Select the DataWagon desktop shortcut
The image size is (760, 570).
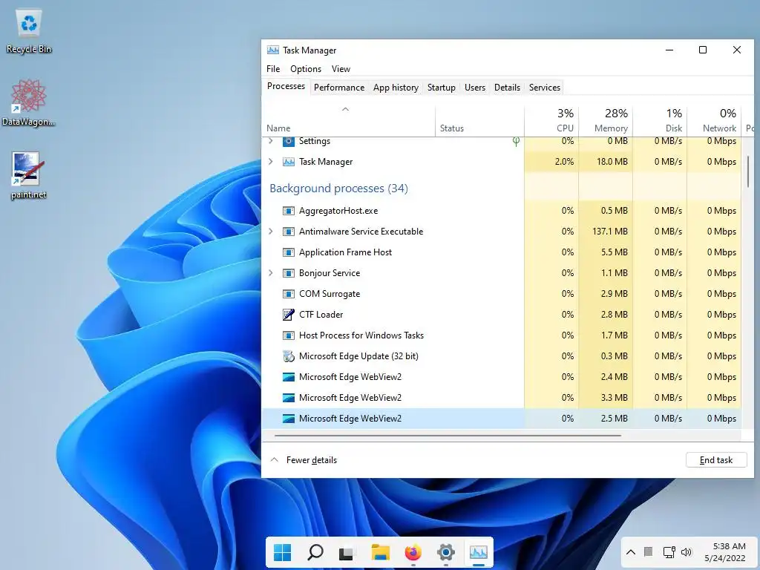29,102
